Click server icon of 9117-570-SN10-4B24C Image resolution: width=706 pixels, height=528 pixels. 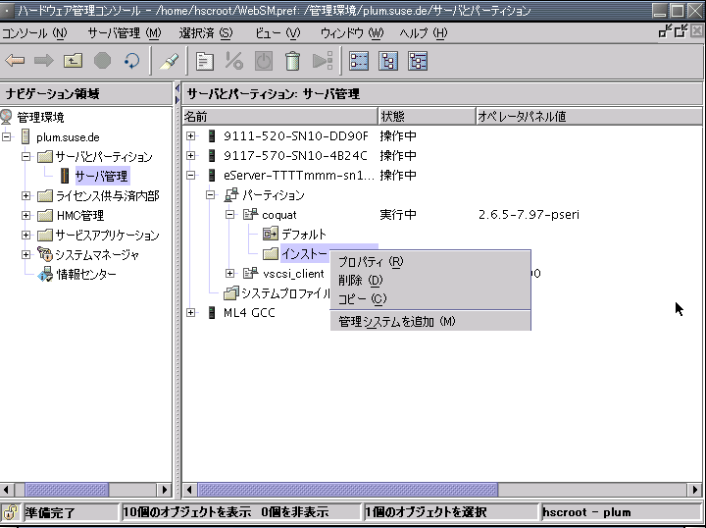(x=212, y=155)
